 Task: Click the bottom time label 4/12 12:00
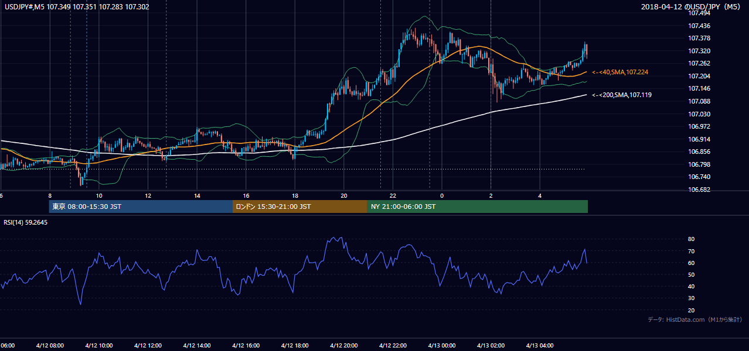[x=148, y=345]
